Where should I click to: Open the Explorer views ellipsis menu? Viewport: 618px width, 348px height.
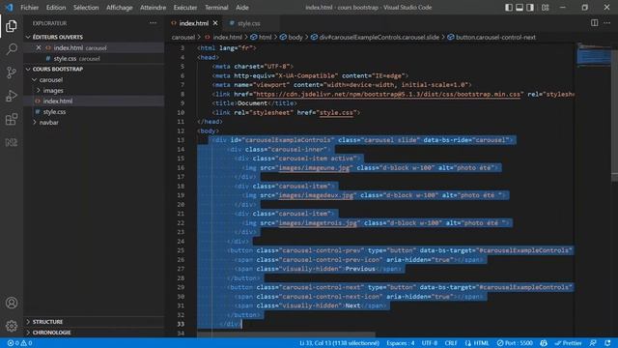click(x=153, y=23)
